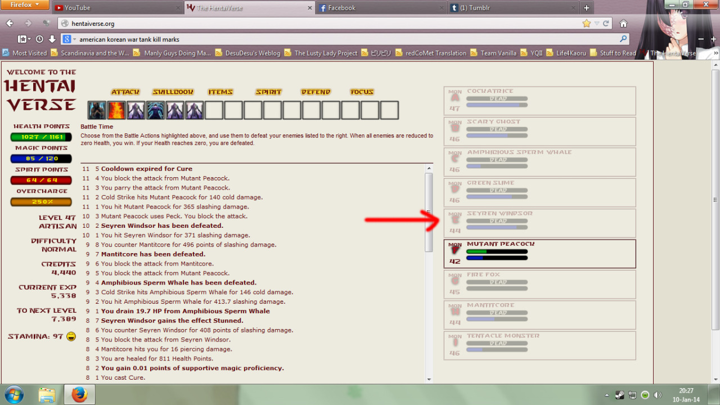Select the Scary Ghost monster card
This screenshot has height=405, width=720.
point(540,131)
